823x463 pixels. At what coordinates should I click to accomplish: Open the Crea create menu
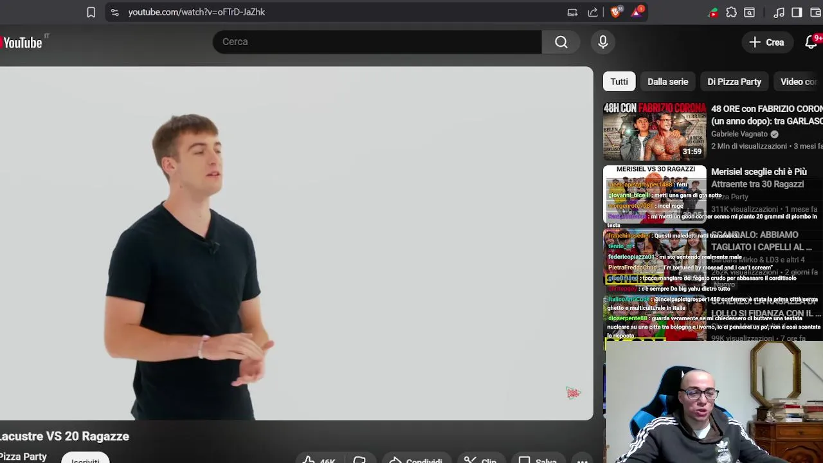click(766, 42)
